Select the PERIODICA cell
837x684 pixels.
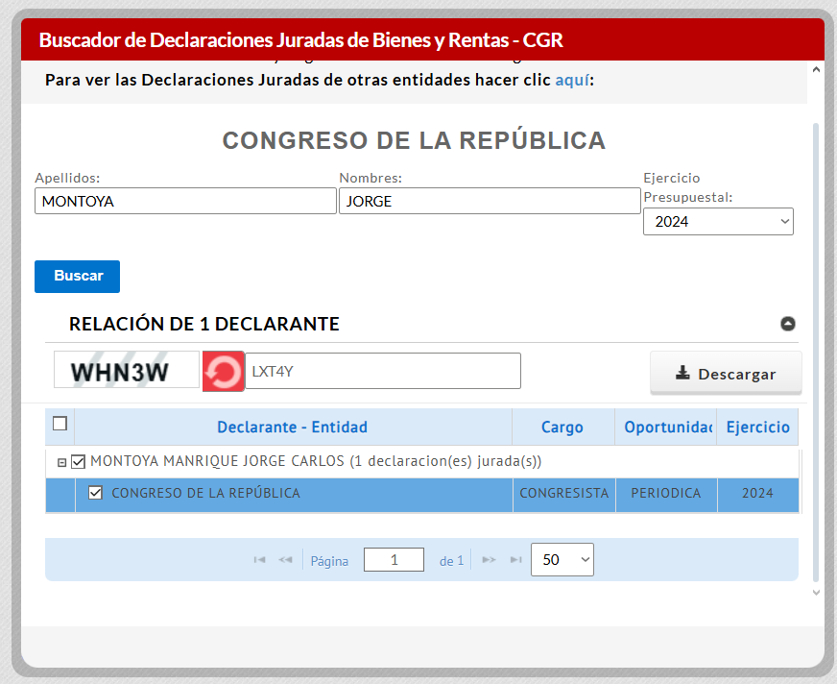(x=666, y=493)
